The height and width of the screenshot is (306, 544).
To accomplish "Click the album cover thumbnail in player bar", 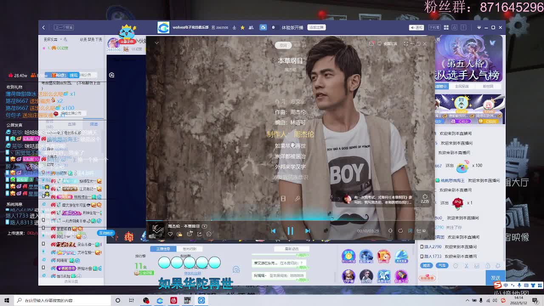I will pos(156,230).
